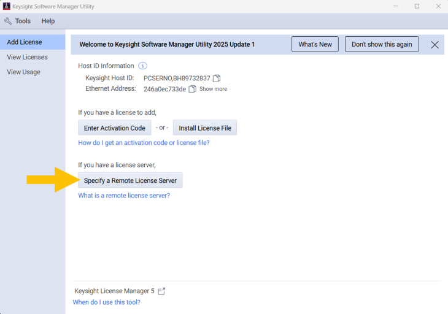Screen dimensions: 448x314
Task: Click Install License File button
Action: (205, 128)
